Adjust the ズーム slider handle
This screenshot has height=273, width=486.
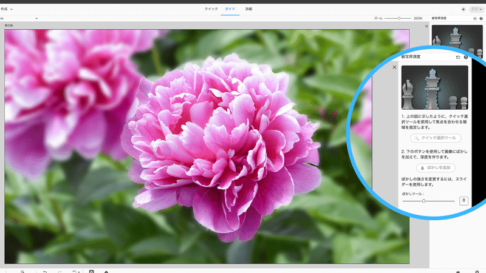tap(399, 18)
